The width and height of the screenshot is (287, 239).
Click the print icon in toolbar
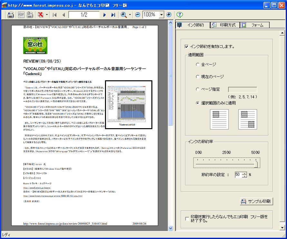[x=10, y=14]
